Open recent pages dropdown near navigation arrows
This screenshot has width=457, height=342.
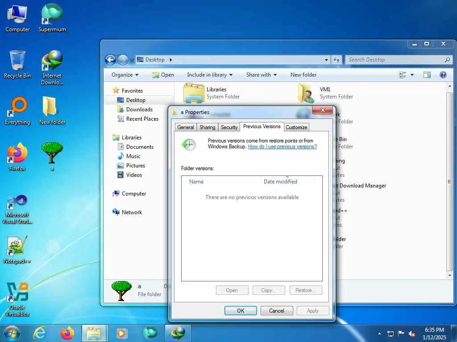click(132, 60)
